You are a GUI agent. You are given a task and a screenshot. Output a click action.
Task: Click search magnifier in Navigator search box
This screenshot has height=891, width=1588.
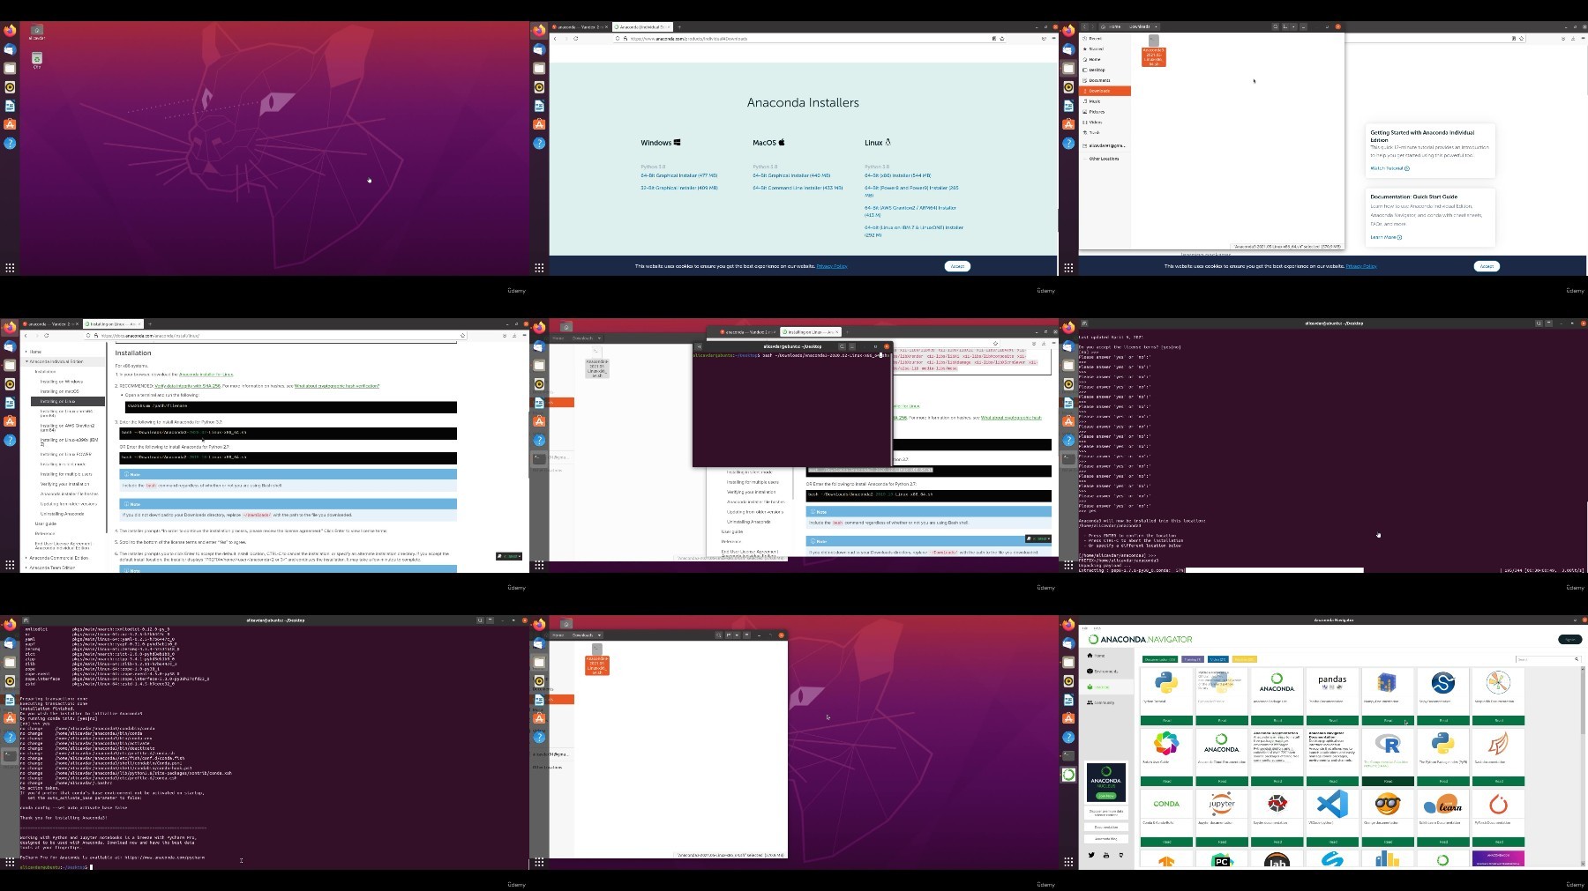pyautogui.click(x=1577, y=659)
